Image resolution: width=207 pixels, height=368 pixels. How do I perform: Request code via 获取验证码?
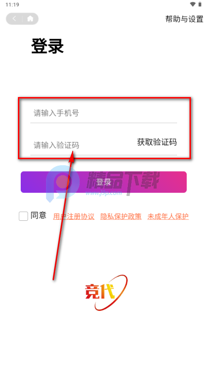(157, 142)
